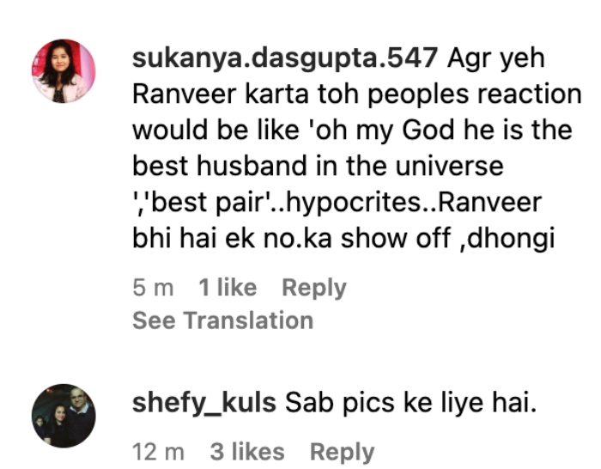The height and width of the screenshot is (469, 601).
Task: Select the 'Sab pics ke liye hai.' comment text
Action: click(x=410, y=404)
